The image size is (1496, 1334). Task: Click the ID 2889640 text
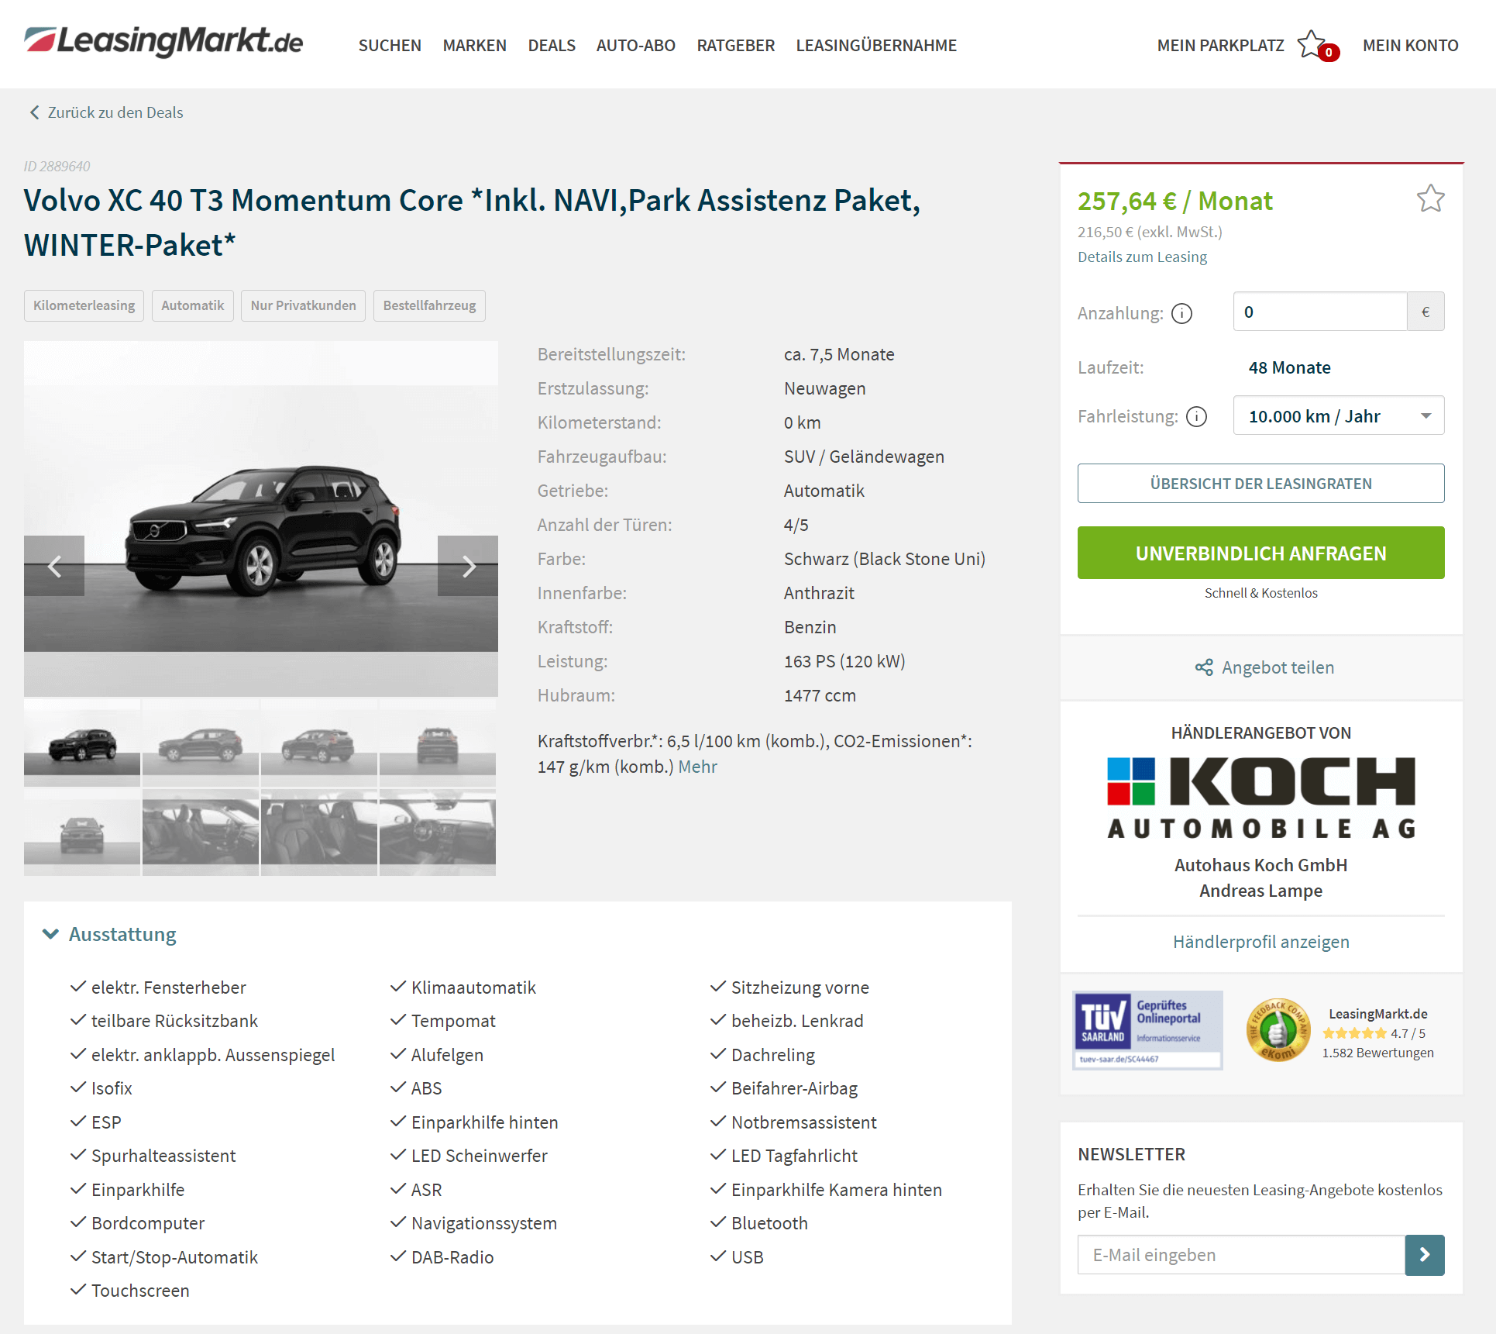(x=57, y=166)
